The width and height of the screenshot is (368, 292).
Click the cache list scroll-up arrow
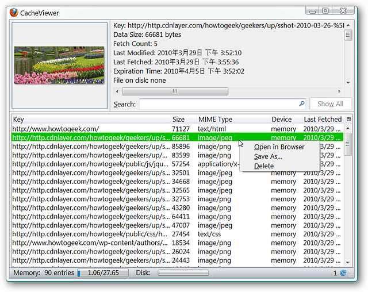348,128
